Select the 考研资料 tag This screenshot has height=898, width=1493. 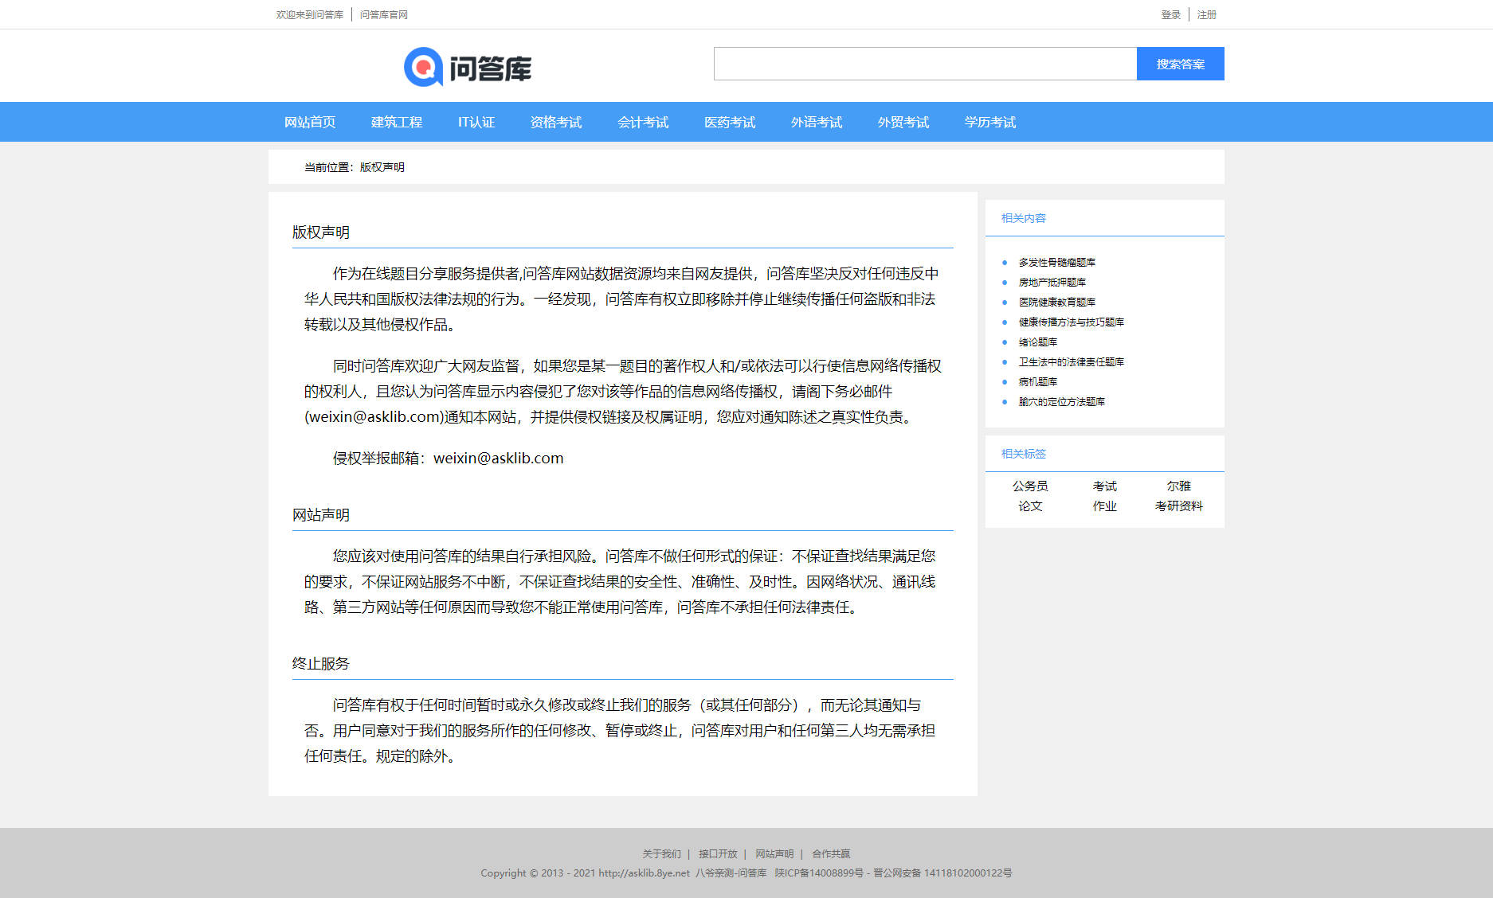tap(1179, 506)
